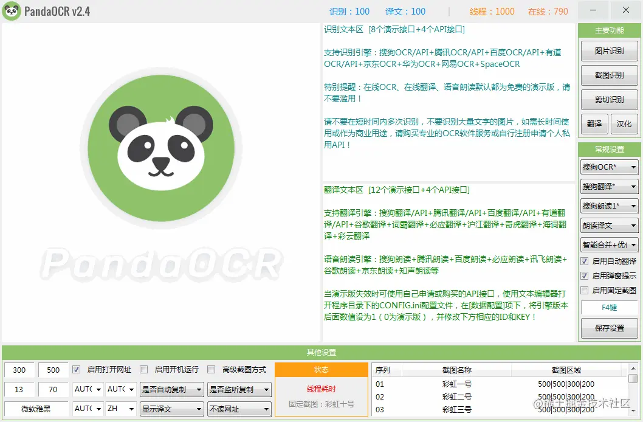This screenshot has width=643, height=422.
Task: Click the 图片识别 button
Action: click(610, 51)
